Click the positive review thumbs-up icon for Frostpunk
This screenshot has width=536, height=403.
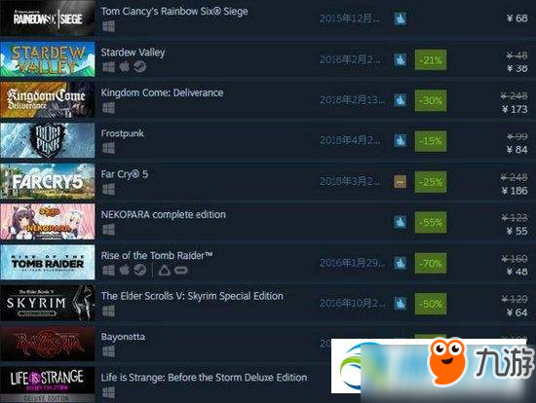(401, 141)
